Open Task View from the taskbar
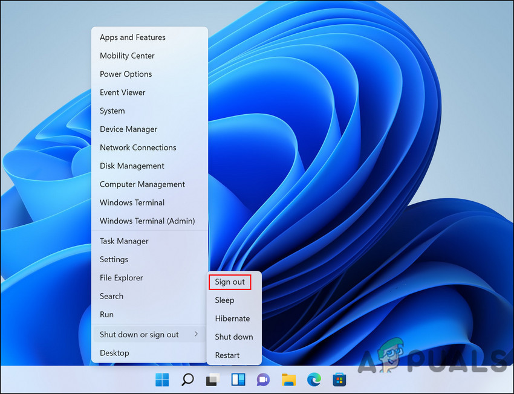 pos(213,380)
